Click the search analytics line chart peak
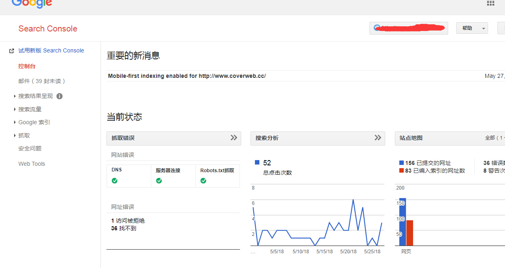This screenshot has width=505, height=271. point(353,200)
